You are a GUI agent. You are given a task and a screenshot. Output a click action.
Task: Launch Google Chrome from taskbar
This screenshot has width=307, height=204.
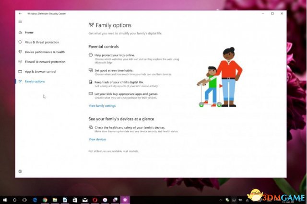tap(45, 200)
